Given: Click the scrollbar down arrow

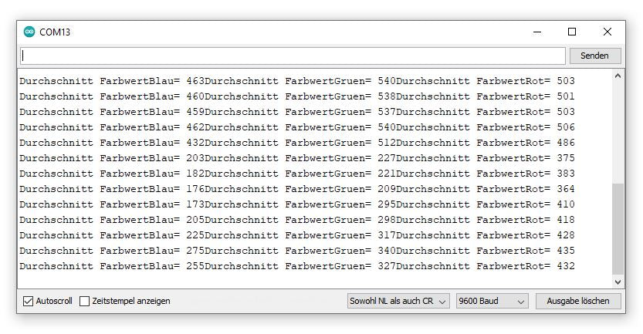Looking at the screenshot, I should tap(618, 282).
